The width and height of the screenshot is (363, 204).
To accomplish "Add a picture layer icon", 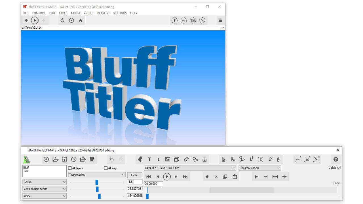I will coord(168,159).
